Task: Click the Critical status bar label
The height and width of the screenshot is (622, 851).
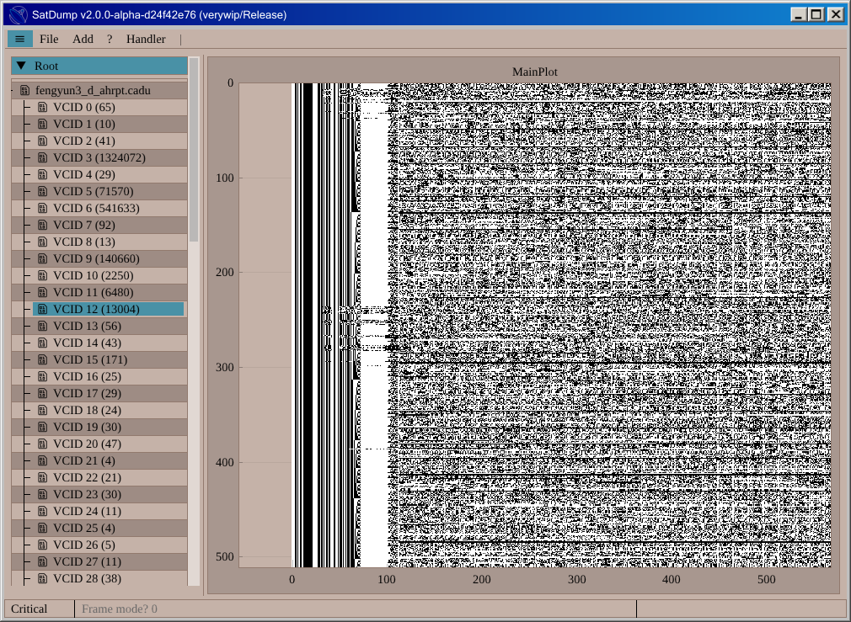Action: 29,609
